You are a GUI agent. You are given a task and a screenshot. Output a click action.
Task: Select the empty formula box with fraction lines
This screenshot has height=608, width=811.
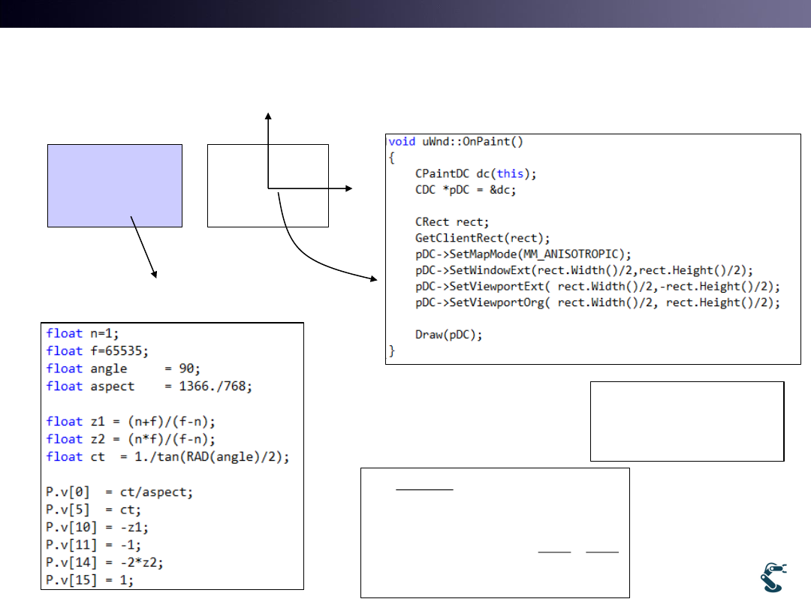pos(495,532)
